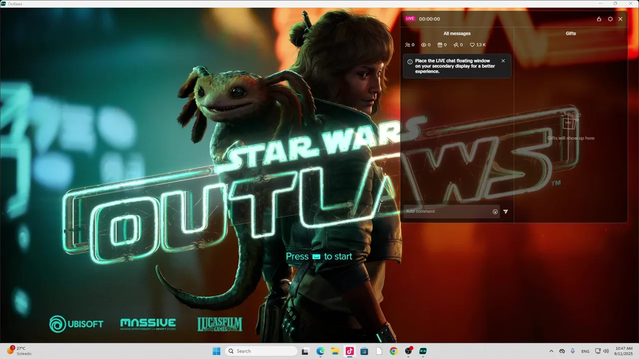This screenshot has height=359, width=639.
Task: Open OBS Studio from taskbar
Action: click(408, 351)
